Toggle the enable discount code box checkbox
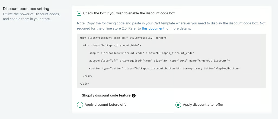Viewport: 278px width, 119px height. pyautogui.click(x=79, y=14)
